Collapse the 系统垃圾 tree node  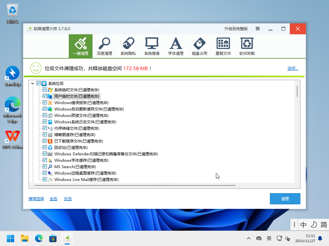tap(32, 84)
